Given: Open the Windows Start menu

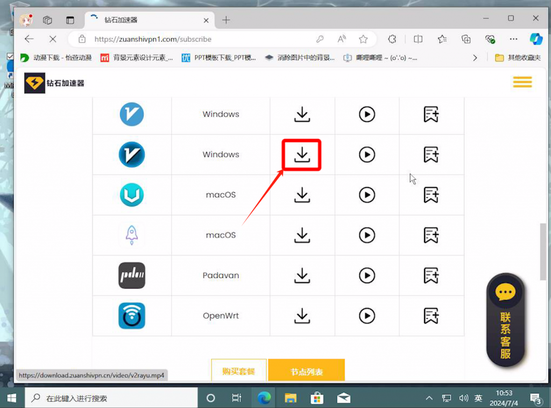Looking at the screenshot, I should [12, 398].
